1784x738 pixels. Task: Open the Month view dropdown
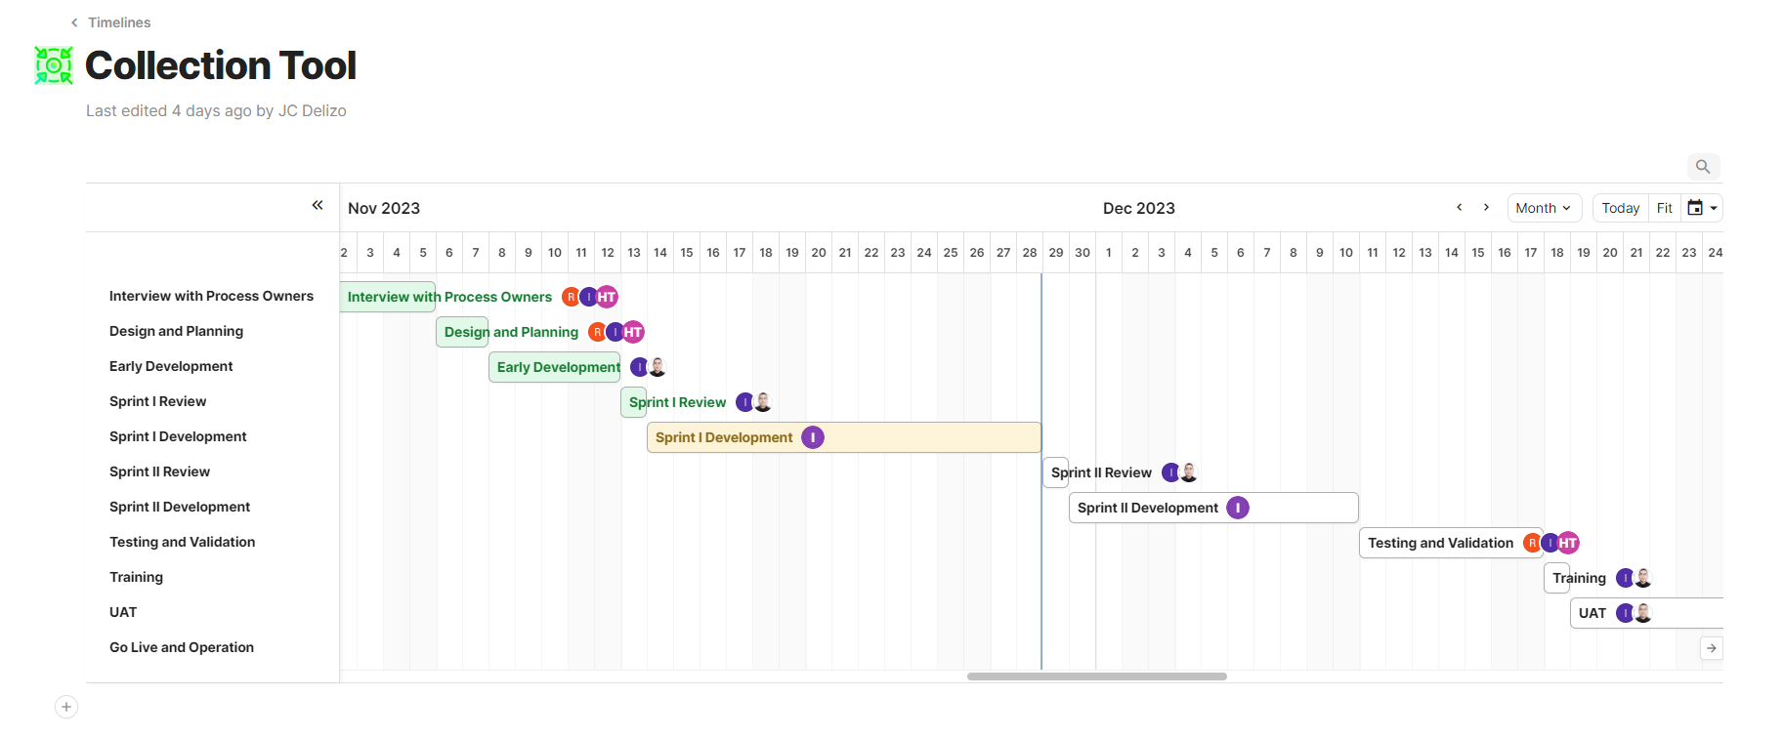(x=1544, y=208)
